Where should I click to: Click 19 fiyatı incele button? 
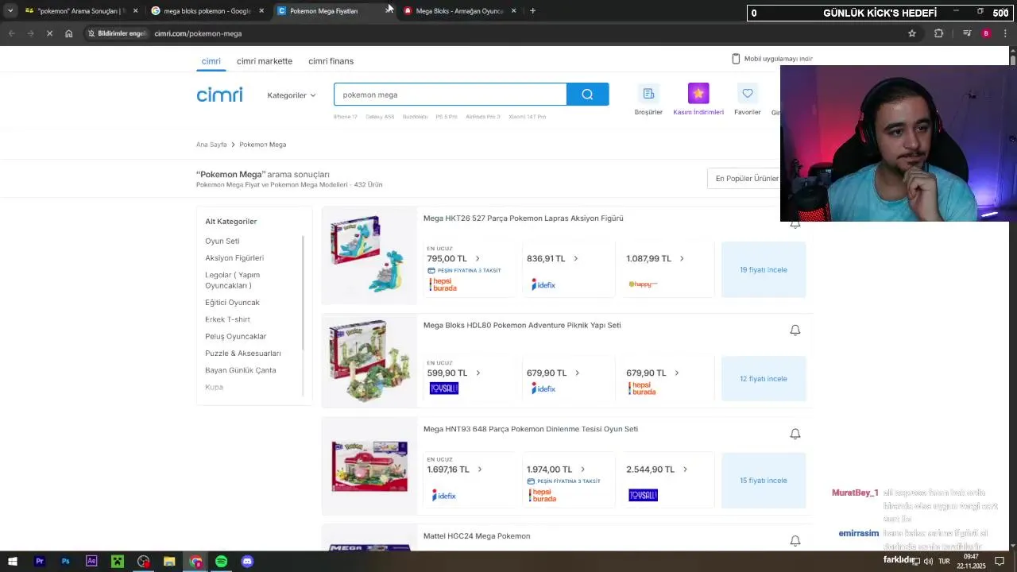tap(764, 270)
